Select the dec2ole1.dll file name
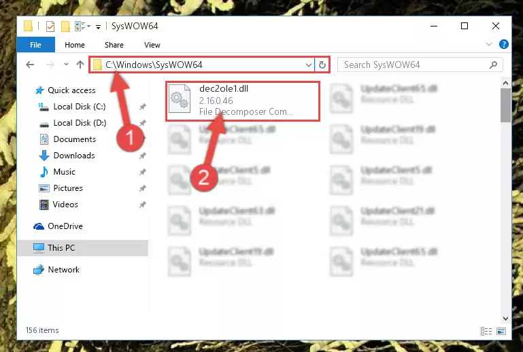Viewport: 523px width, 352px height. pyautogui.click(x=224, y=88)
